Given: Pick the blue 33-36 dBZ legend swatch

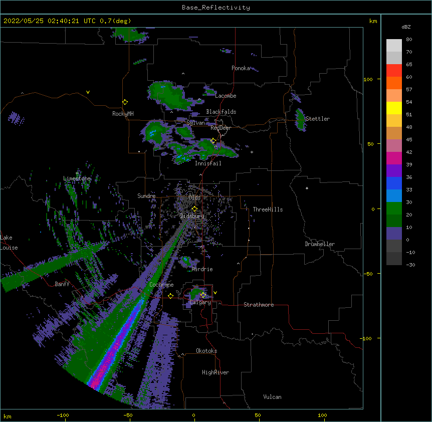Looking at the screenshot, I should 394,183.
